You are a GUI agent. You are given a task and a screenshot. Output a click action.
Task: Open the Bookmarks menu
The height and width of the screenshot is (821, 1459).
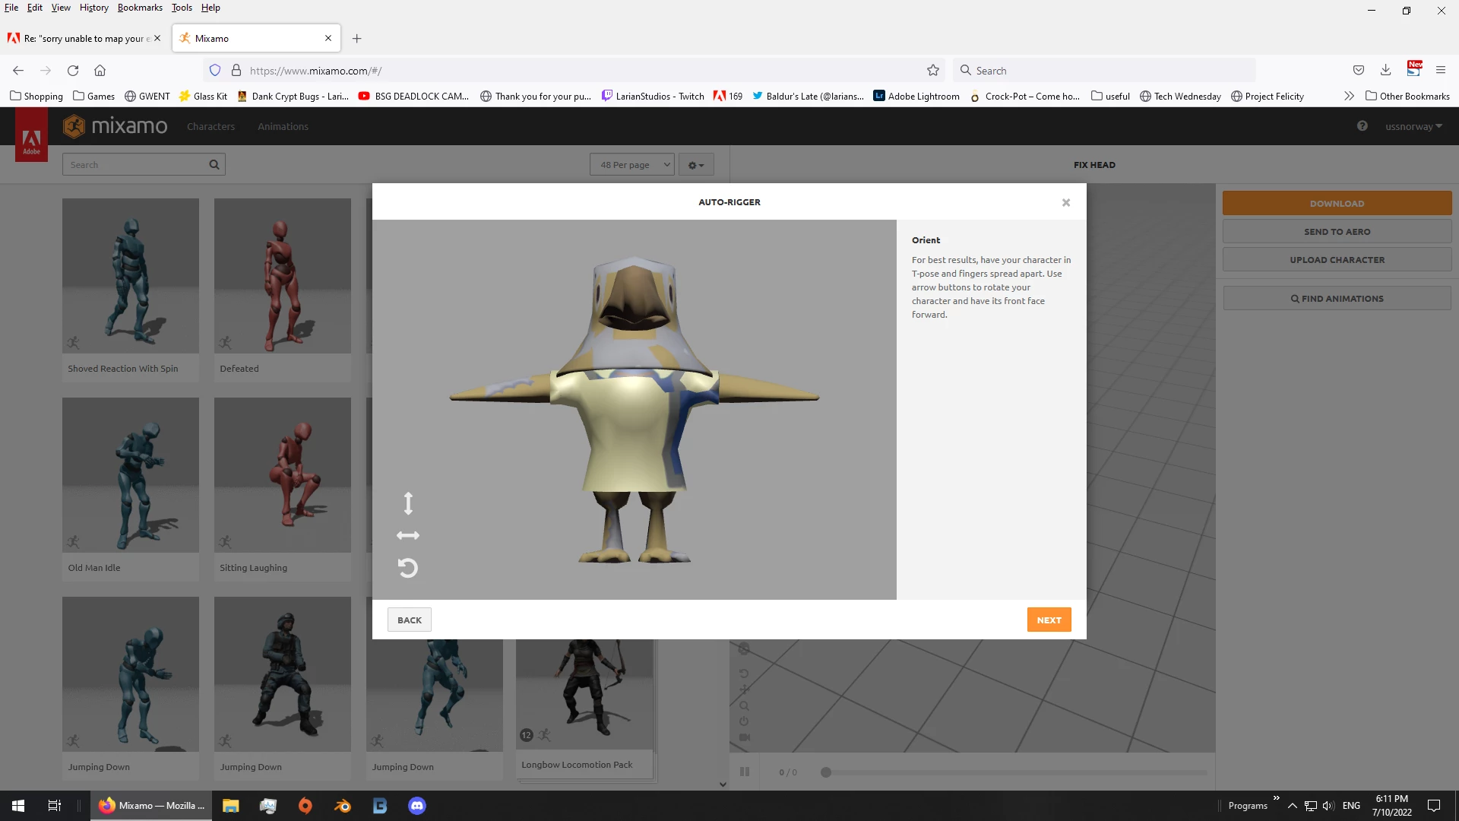140,8
